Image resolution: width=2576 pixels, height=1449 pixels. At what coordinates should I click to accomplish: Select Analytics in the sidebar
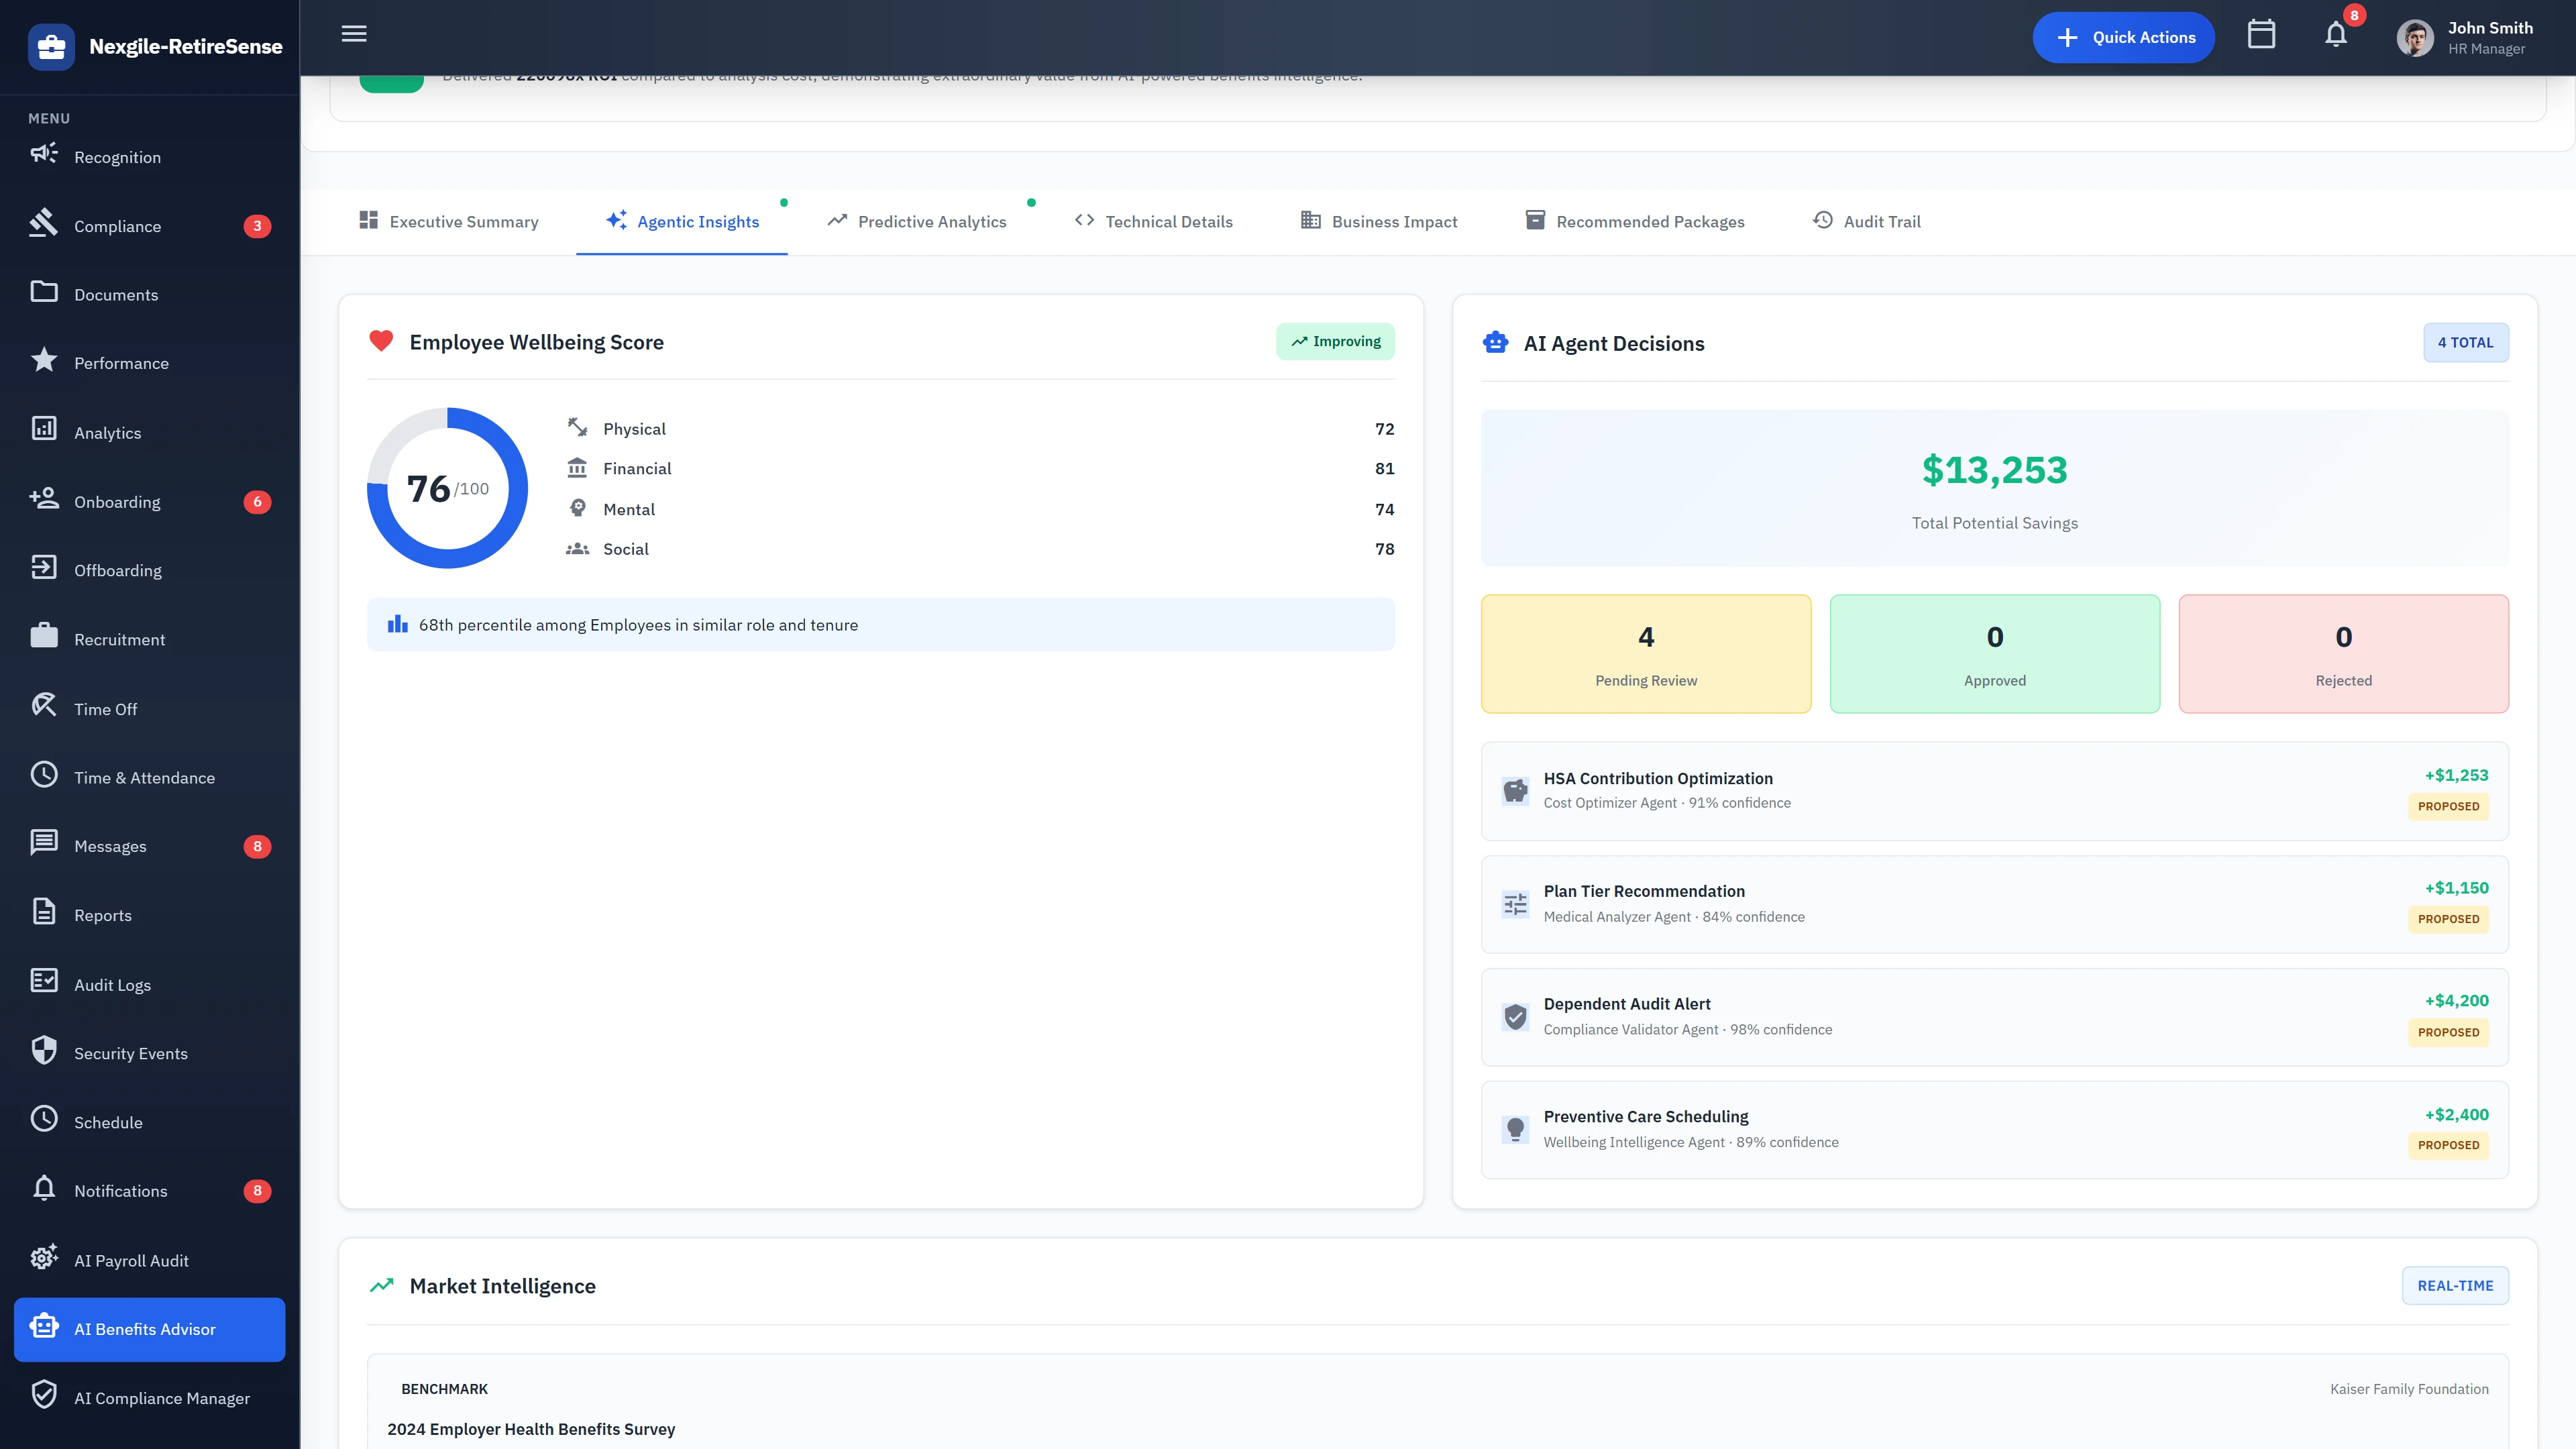(x=107, y=432)
